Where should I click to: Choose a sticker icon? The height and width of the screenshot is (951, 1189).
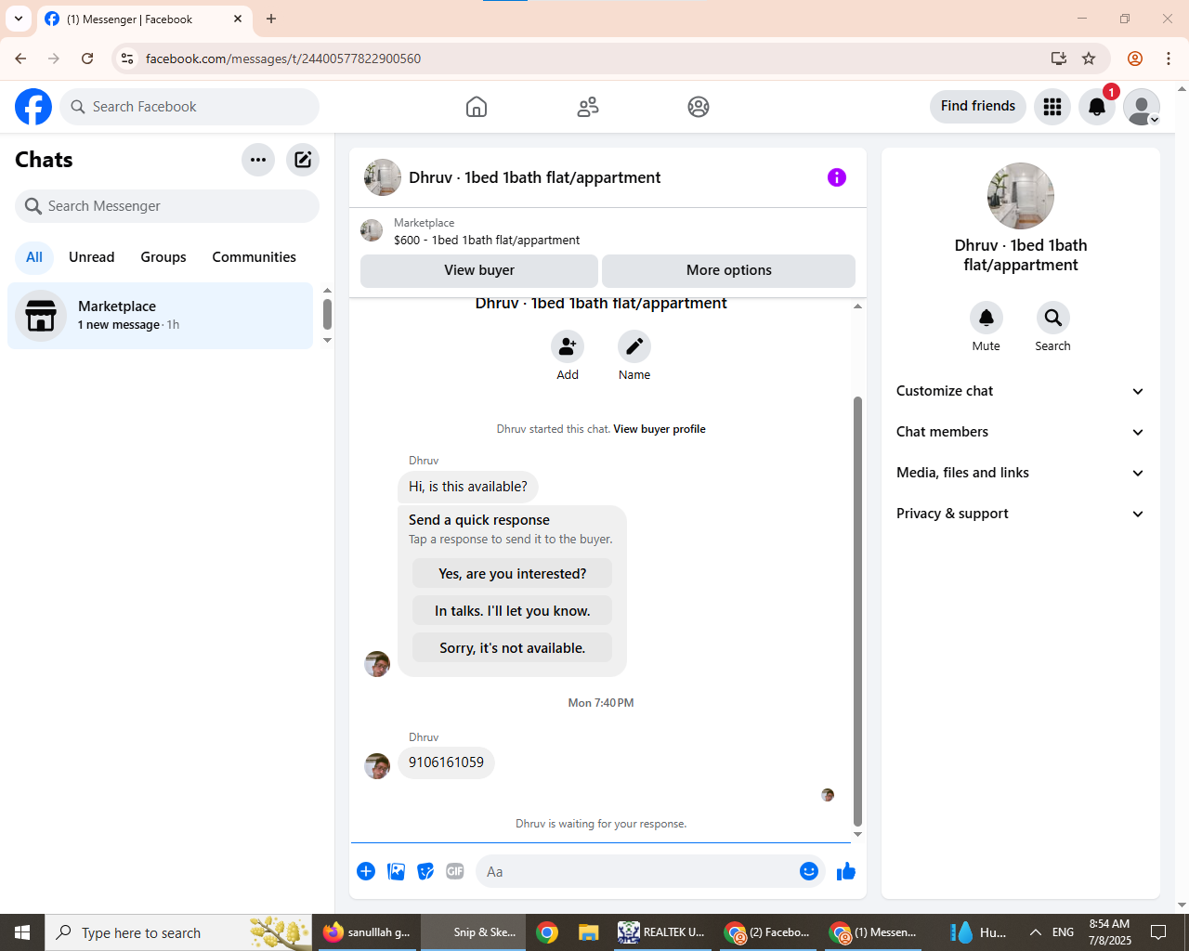pos(425,871)
